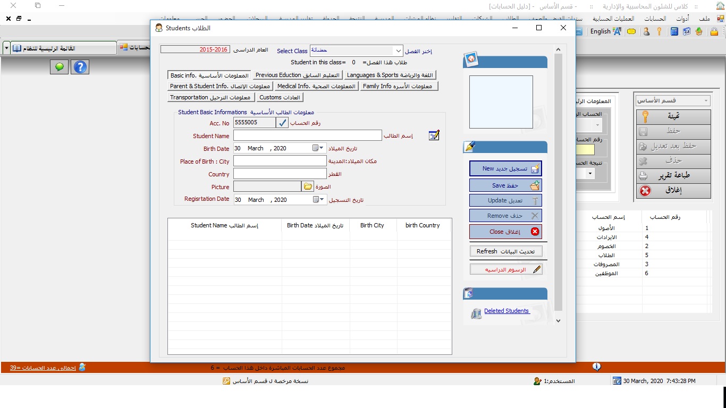
Task: Click the calendar icon beside status bar date
Action: click(617, 381)
